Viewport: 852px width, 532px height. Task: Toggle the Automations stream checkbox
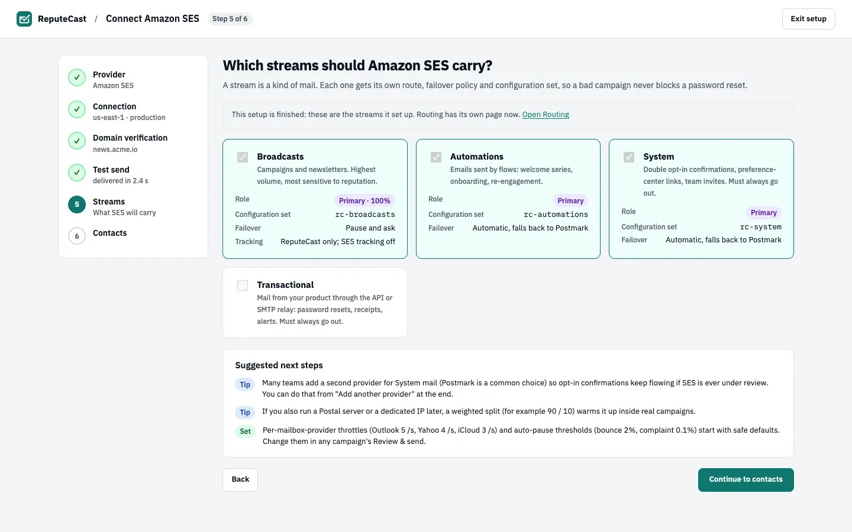click(436, 157)
